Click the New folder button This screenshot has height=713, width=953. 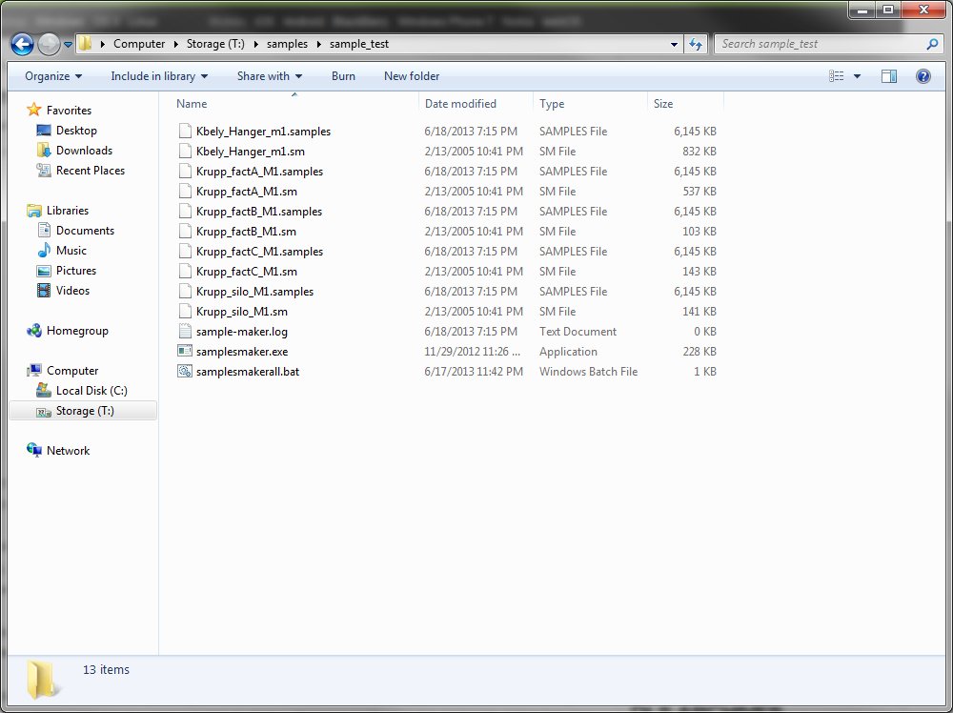tap(412, 76)
